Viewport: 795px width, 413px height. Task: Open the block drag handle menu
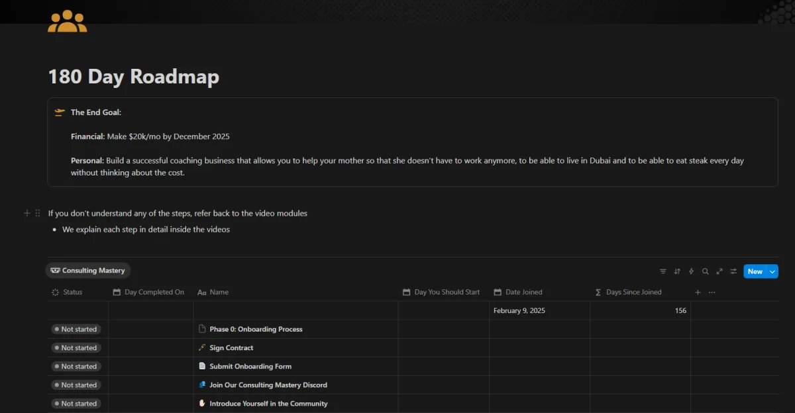(x=38, y=213)
